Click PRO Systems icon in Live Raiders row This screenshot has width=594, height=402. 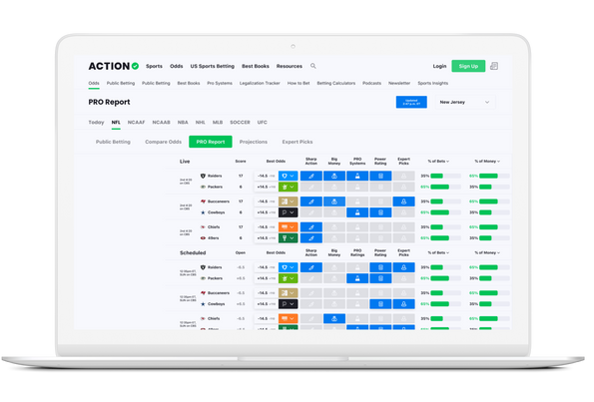(357, 176)
